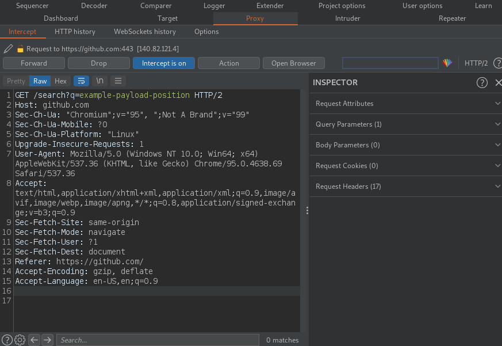The image size is (502, 346).
Task: Click the HTTP/2 protocol label
Action: (x=476, y=63)
